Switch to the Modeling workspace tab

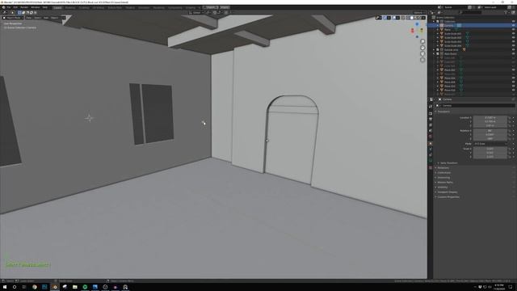pyautogui.click(x=70, y=7)
